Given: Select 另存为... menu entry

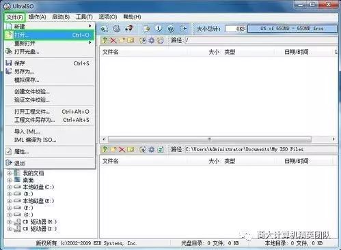Looking at the screenshot, I should (x=49, y=72).
